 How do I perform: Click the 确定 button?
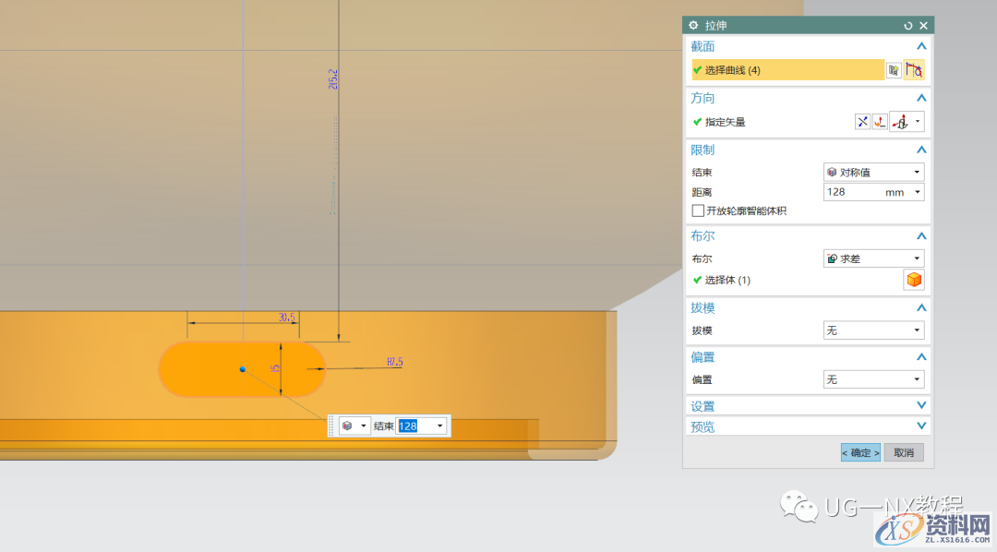[x=859, y=452]
